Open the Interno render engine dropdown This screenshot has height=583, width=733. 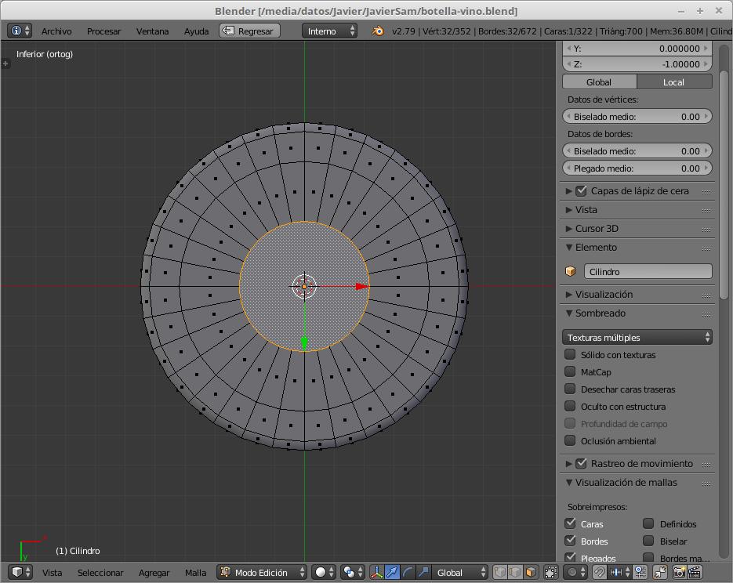tap(329, 31)
